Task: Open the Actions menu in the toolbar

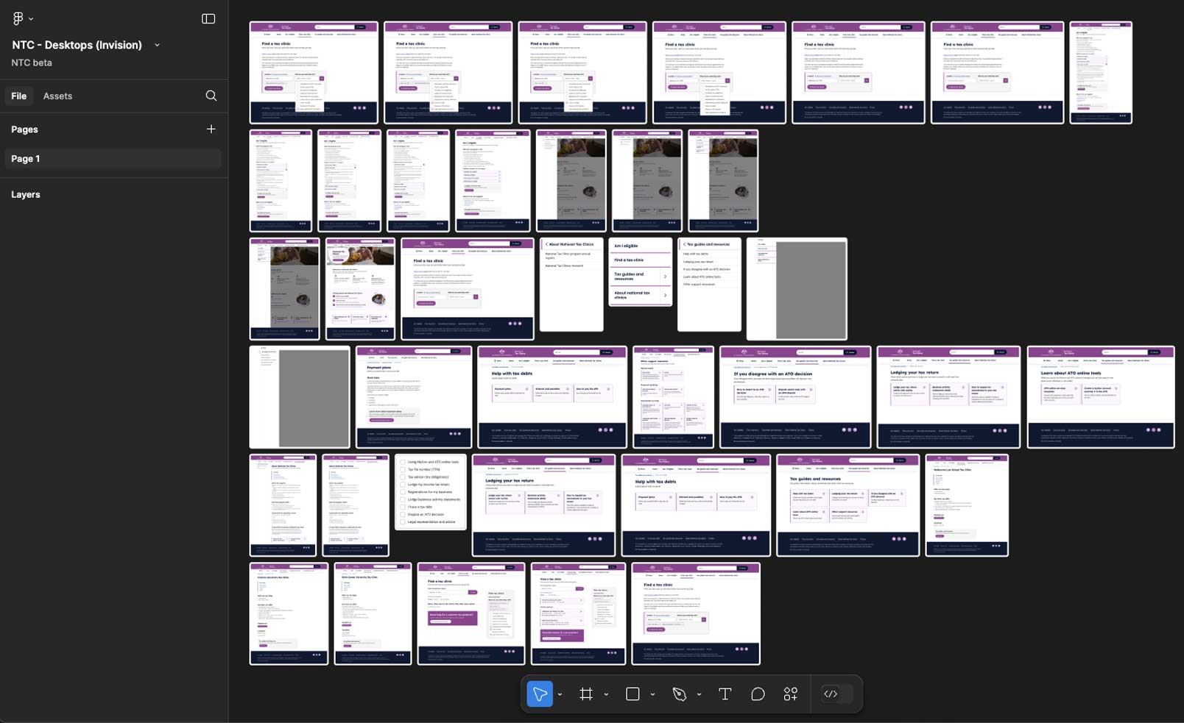Action: tap(791, 694)
